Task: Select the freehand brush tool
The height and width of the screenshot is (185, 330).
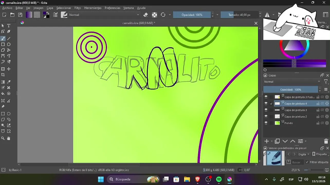Action: click(x=3, y=39)
